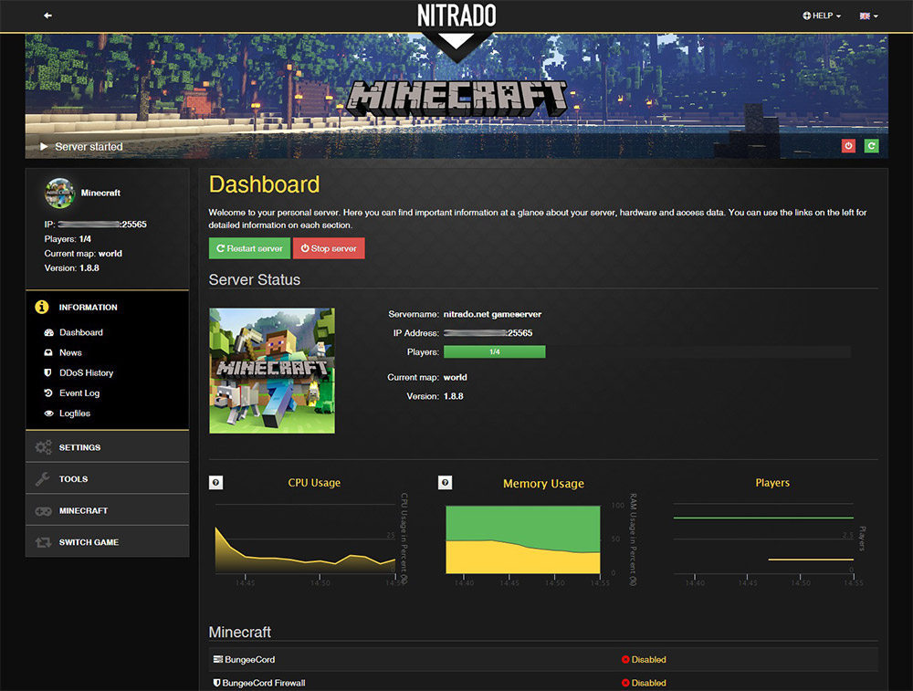Click the SWITCH GAME arrows icon
This screenshot has height=691, width=913.
43,542
